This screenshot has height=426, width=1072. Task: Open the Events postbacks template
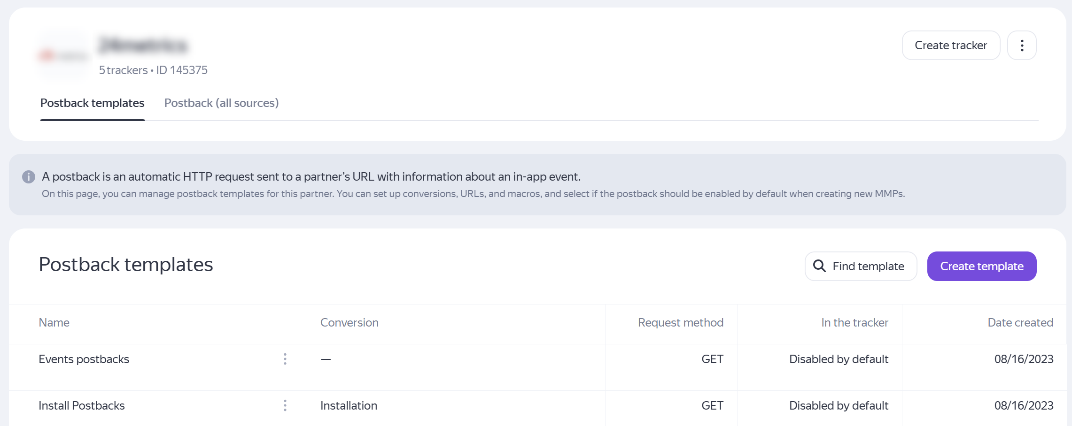84,359
